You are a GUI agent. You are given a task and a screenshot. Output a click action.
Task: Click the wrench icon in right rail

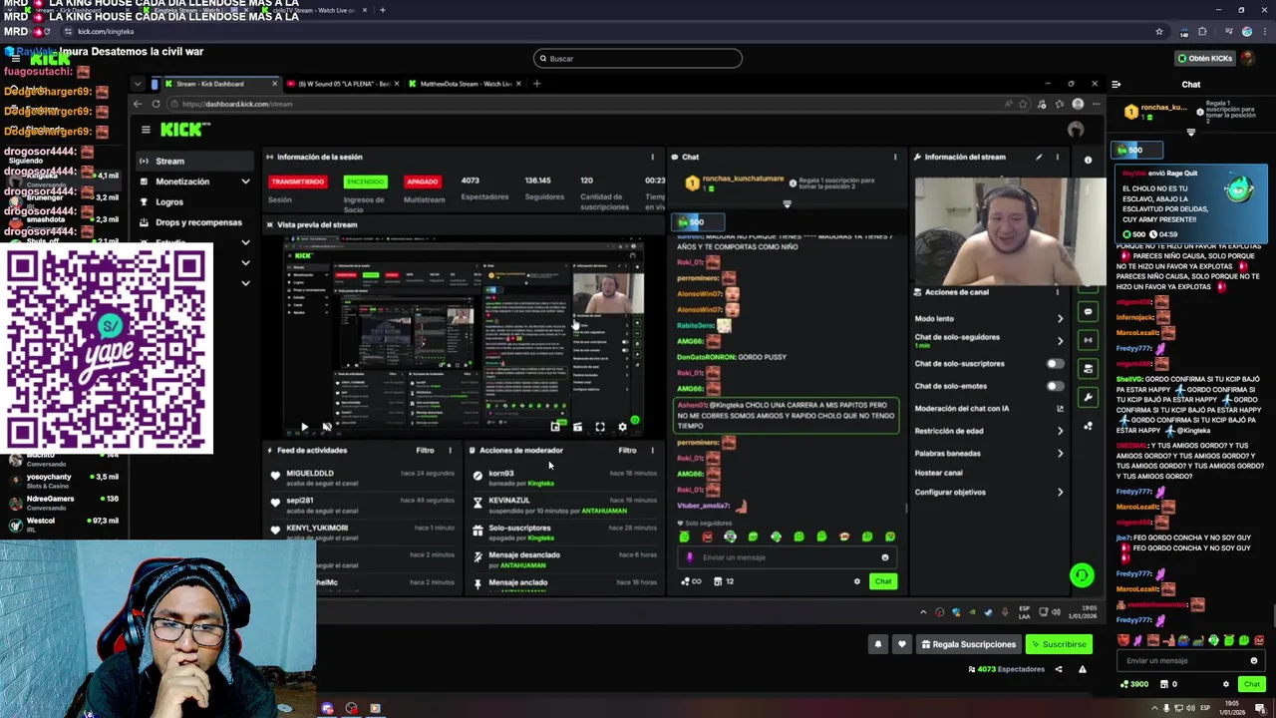(1088, 397)
